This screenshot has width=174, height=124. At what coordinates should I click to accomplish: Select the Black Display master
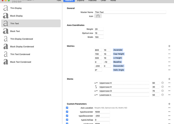coord(31,16)
